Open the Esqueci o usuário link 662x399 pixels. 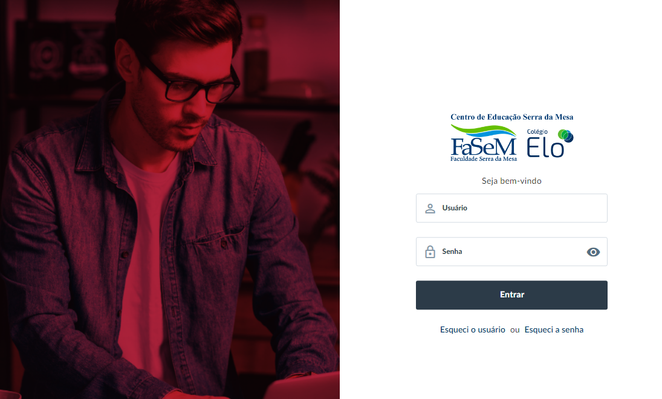pos(472,329)
